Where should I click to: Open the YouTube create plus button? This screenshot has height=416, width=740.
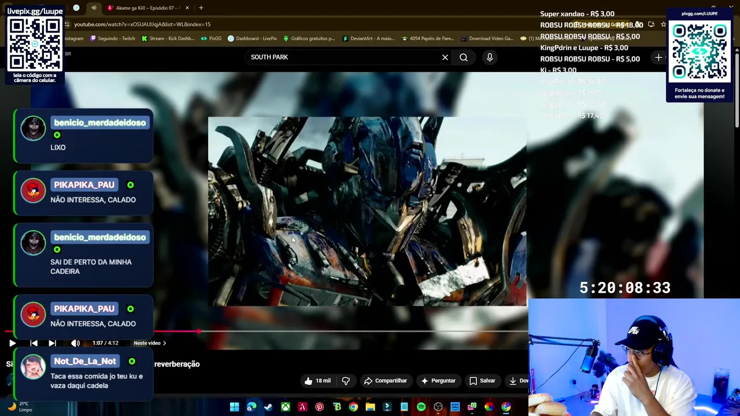pos(658,57)
